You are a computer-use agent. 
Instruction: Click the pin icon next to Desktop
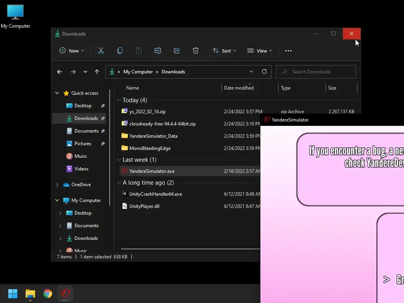point(103,106)
